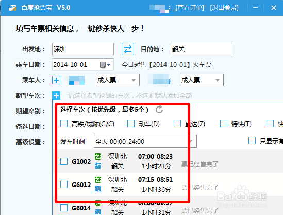This screenshot has height=215, width=283.
Task: Click the blue 过 badge for G6014
Action: click(x=98, y=212)
